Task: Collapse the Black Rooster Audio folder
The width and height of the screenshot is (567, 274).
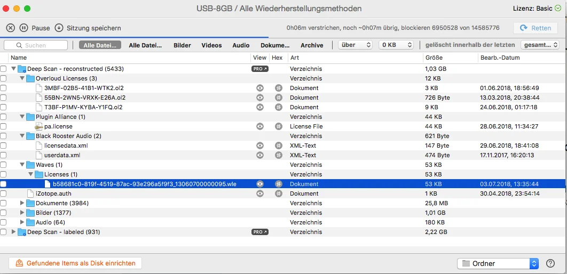Action: click(x=22, y=136)
